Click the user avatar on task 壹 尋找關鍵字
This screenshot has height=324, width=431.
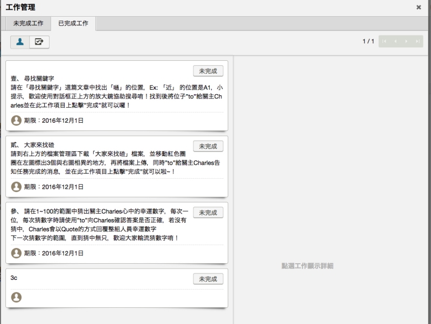pos(16,121)
